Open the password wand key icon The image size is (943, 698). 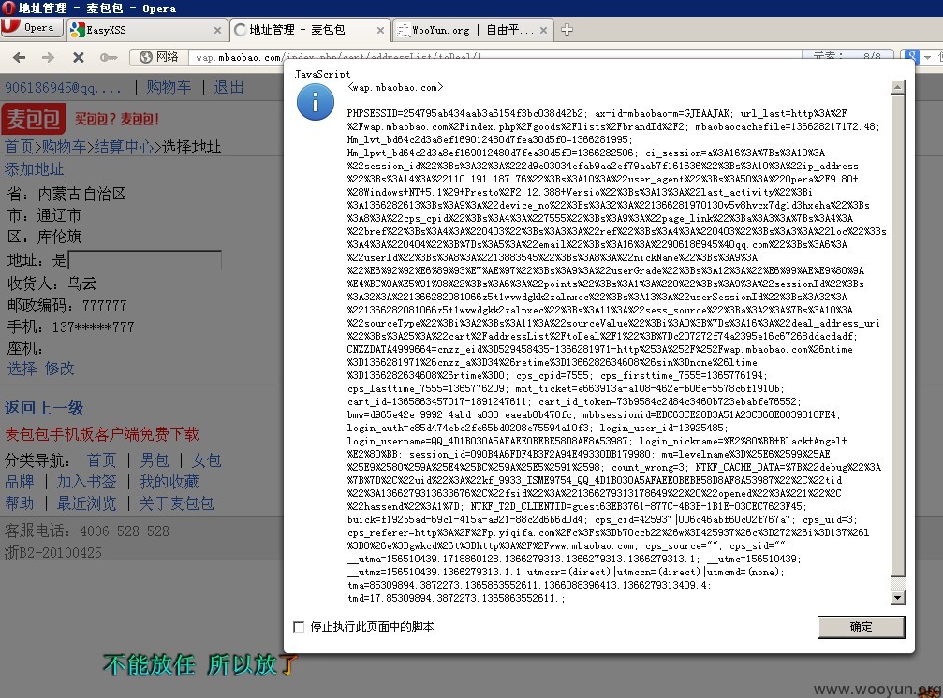tap(109, 57)
